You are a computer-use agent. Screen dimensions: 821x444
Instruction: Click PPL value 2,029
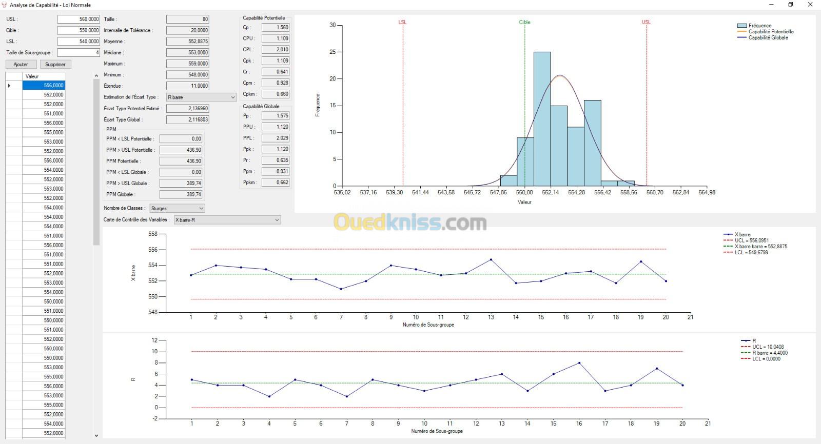[x=276, y=138]
